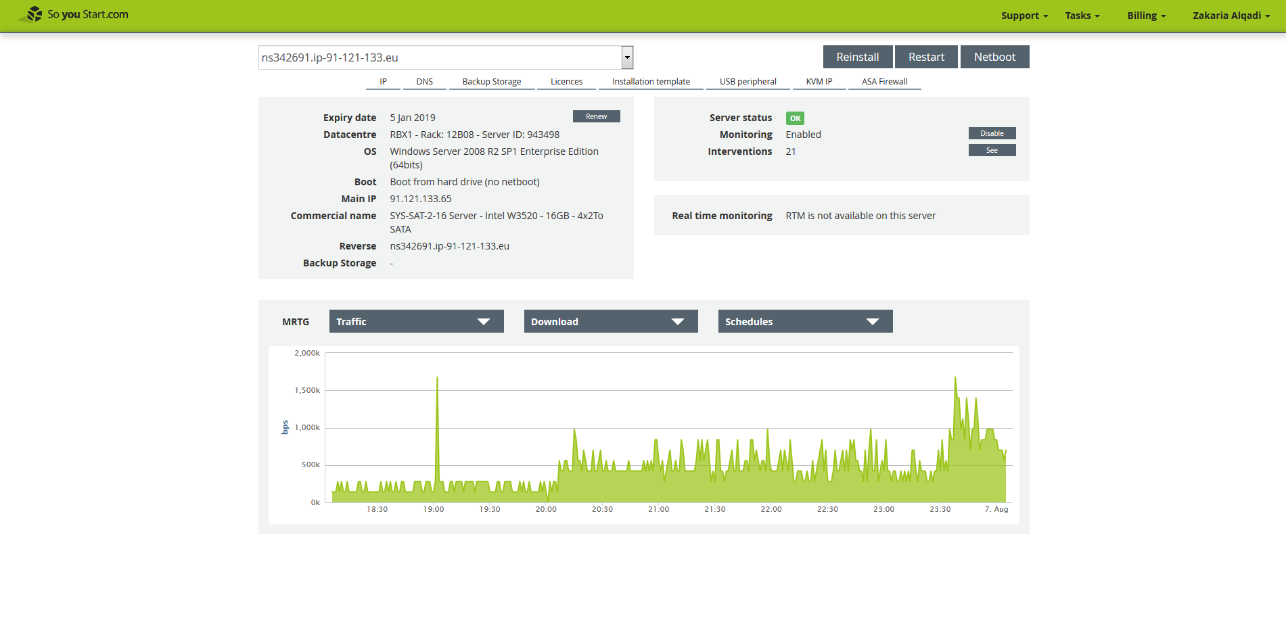The height and width of the screenshot is (620, 1286).
Task: Open the Tasks menu
Action: [x=1082, y=16]
